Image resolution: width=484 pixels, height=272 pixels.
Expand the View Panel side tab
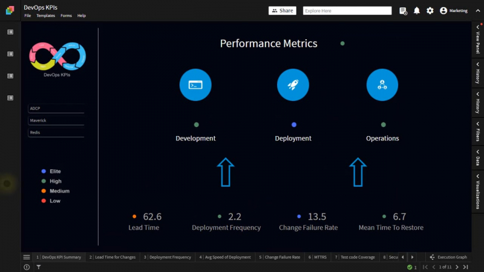tap(477, 40)
